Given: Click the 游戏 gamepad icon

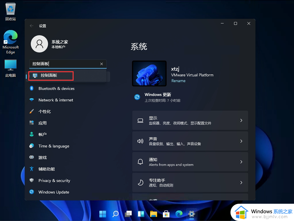Looking at the screenshot, I should pyautogui.click(x=32, y=157).
